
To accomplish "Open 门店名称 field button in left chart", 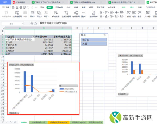I will (14, 113).
